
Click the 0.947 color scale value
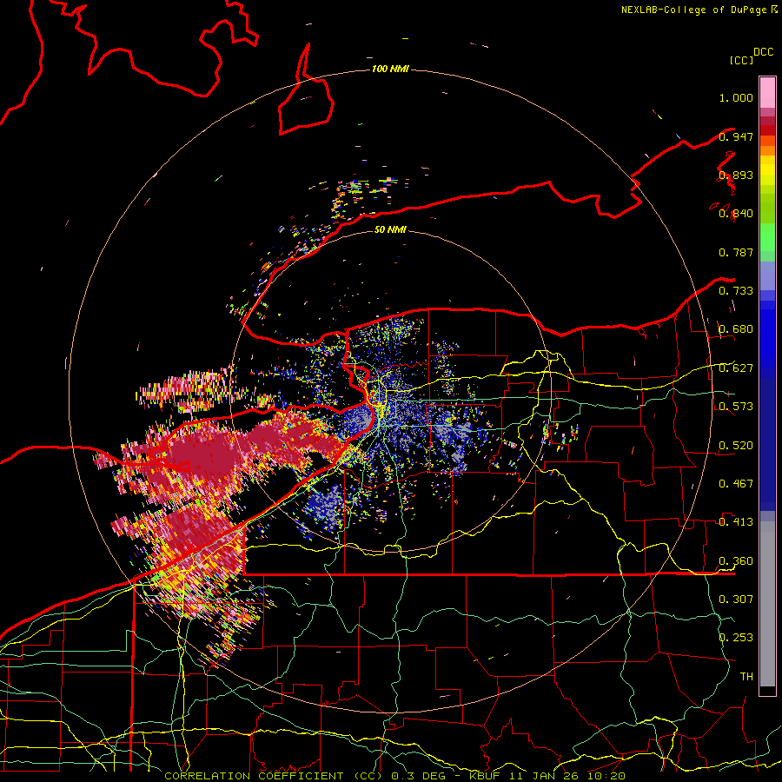point(736,136)
